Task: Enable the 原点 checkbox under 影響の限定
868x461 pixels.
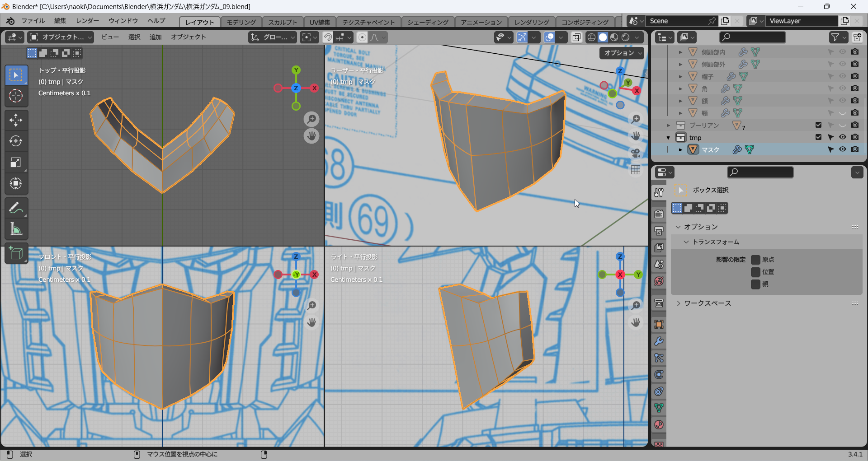Action: [x=755, y=260]
